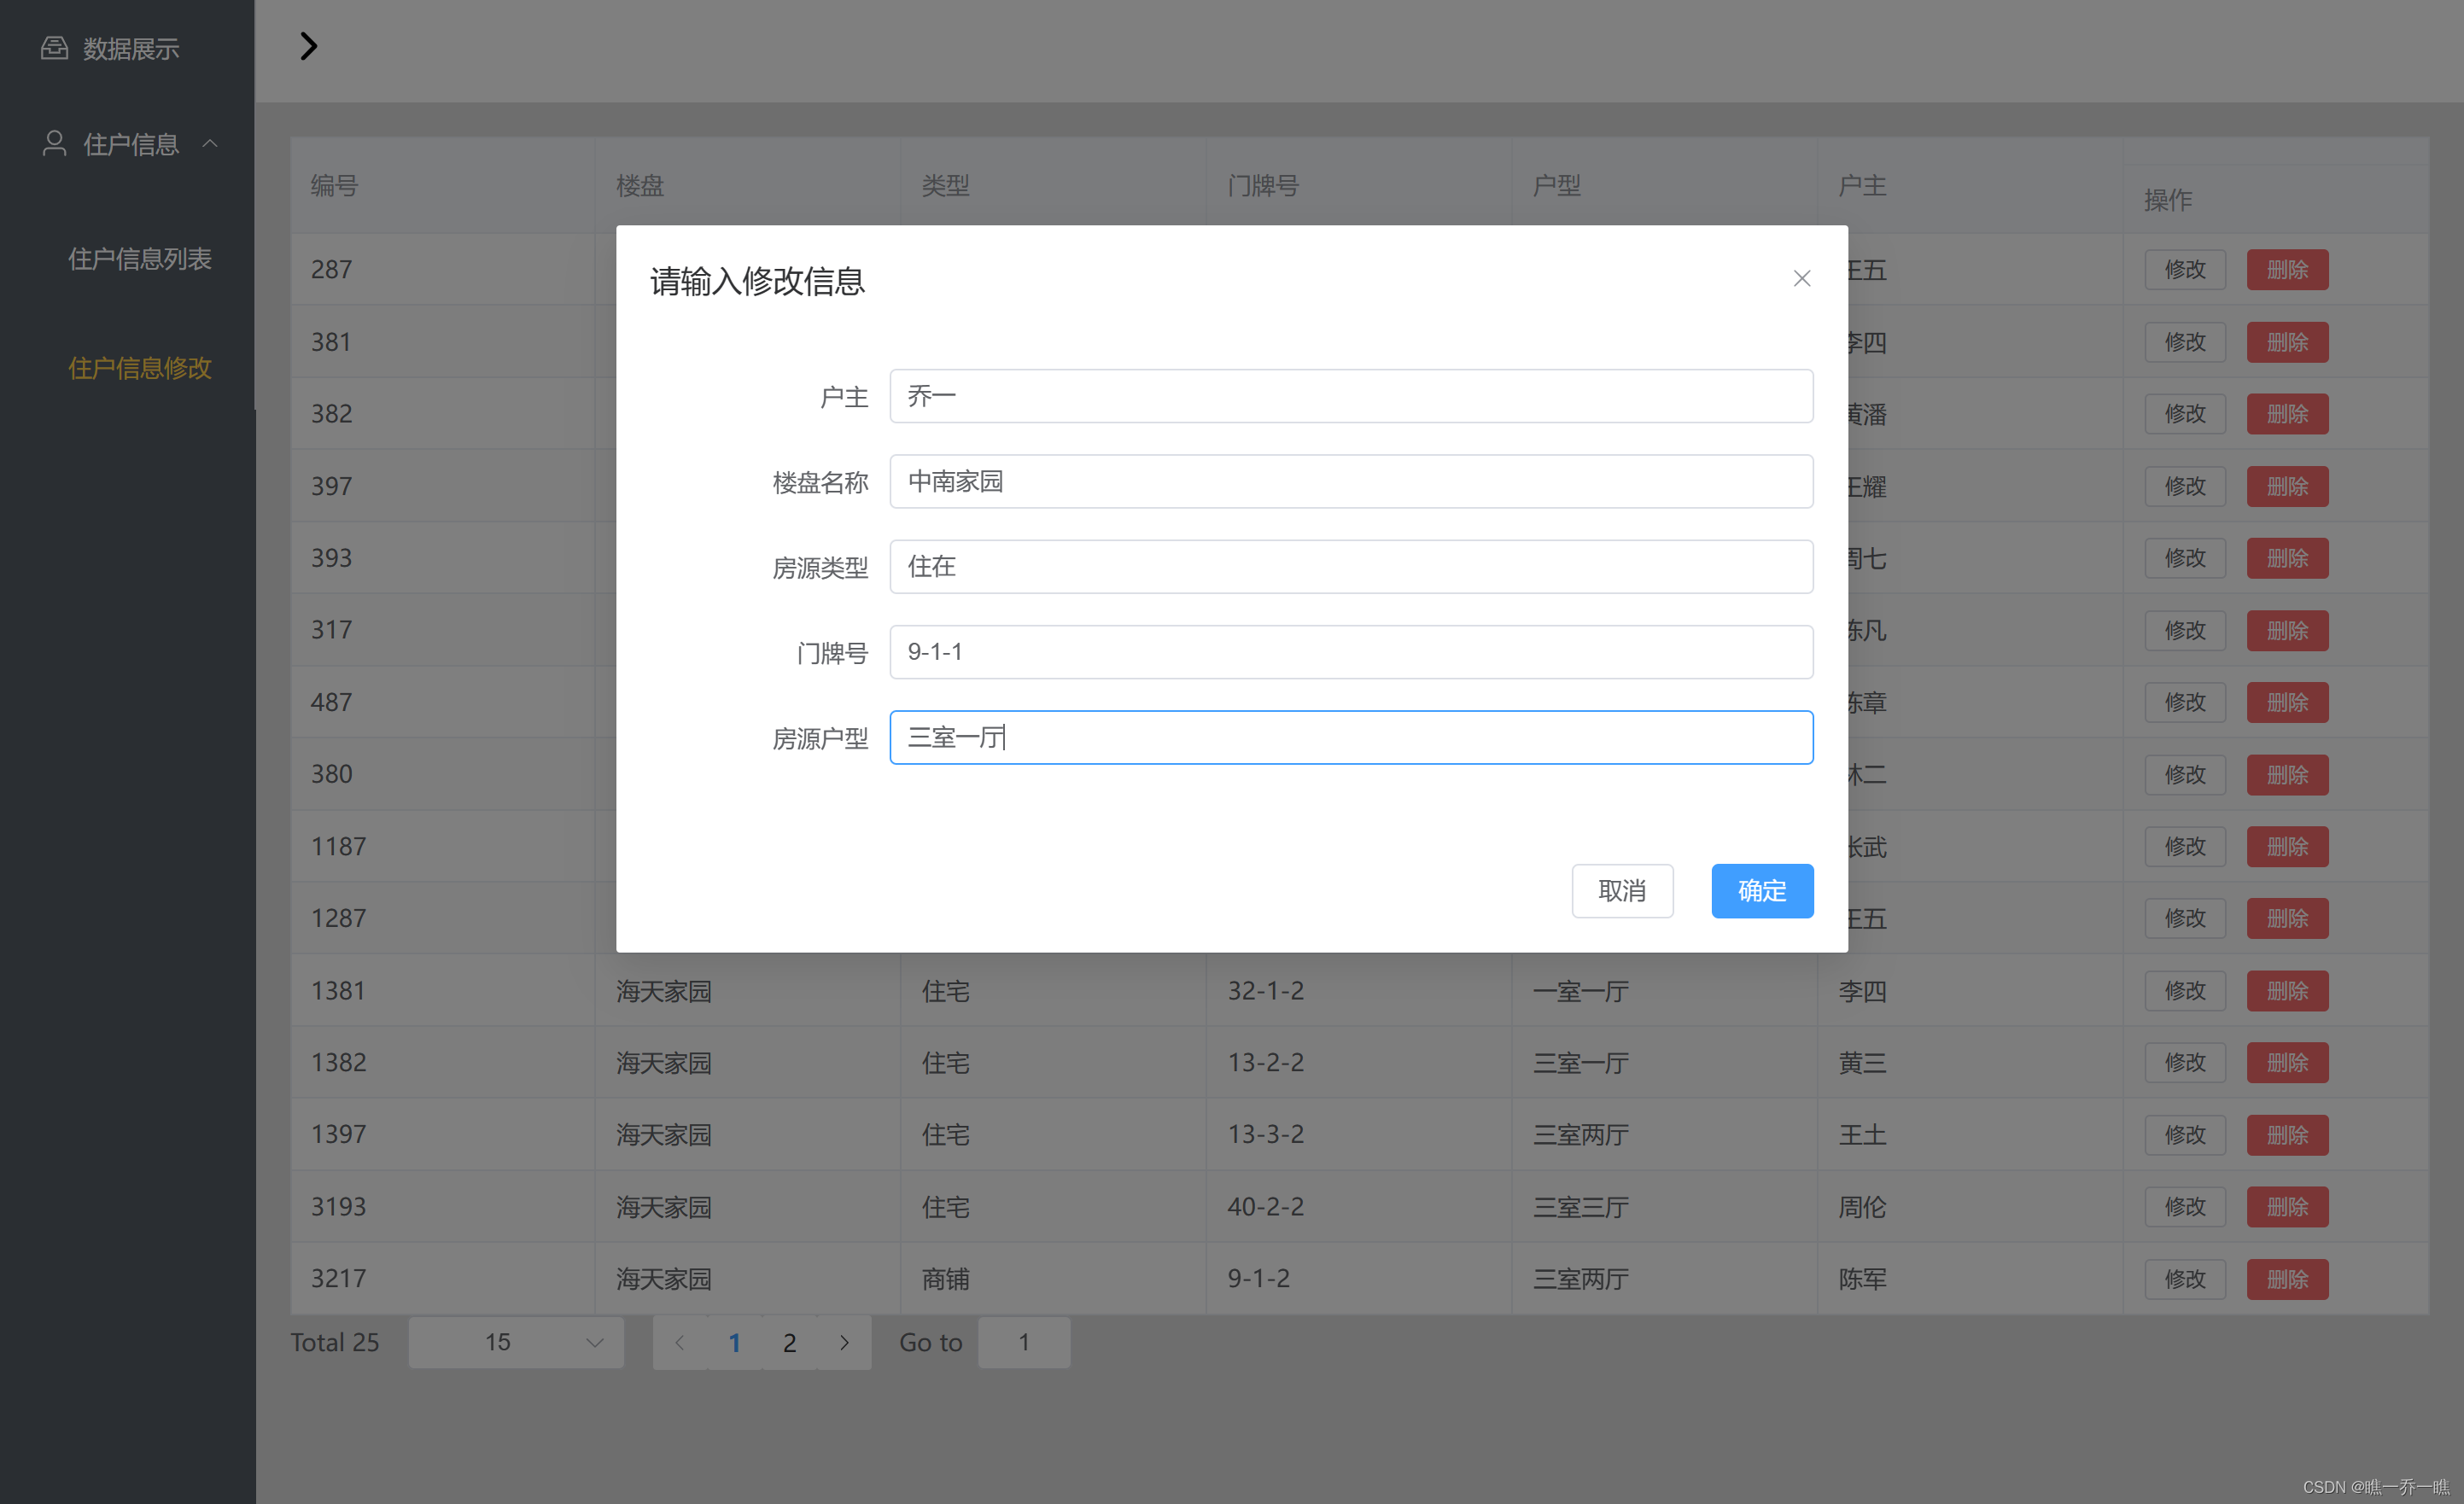
Task: Delete the row numbered 287
Action: pos(2287,270)
